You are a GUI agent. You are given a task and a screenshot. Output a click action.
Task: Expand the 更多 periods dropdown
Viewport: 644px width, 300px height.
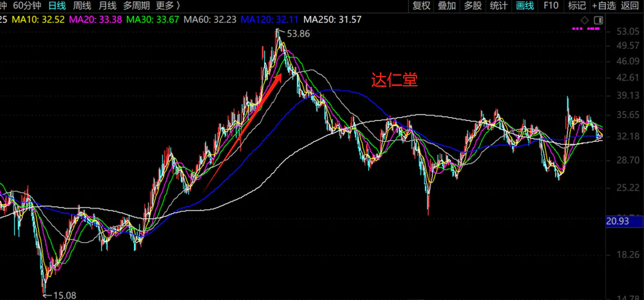point(169,6)
